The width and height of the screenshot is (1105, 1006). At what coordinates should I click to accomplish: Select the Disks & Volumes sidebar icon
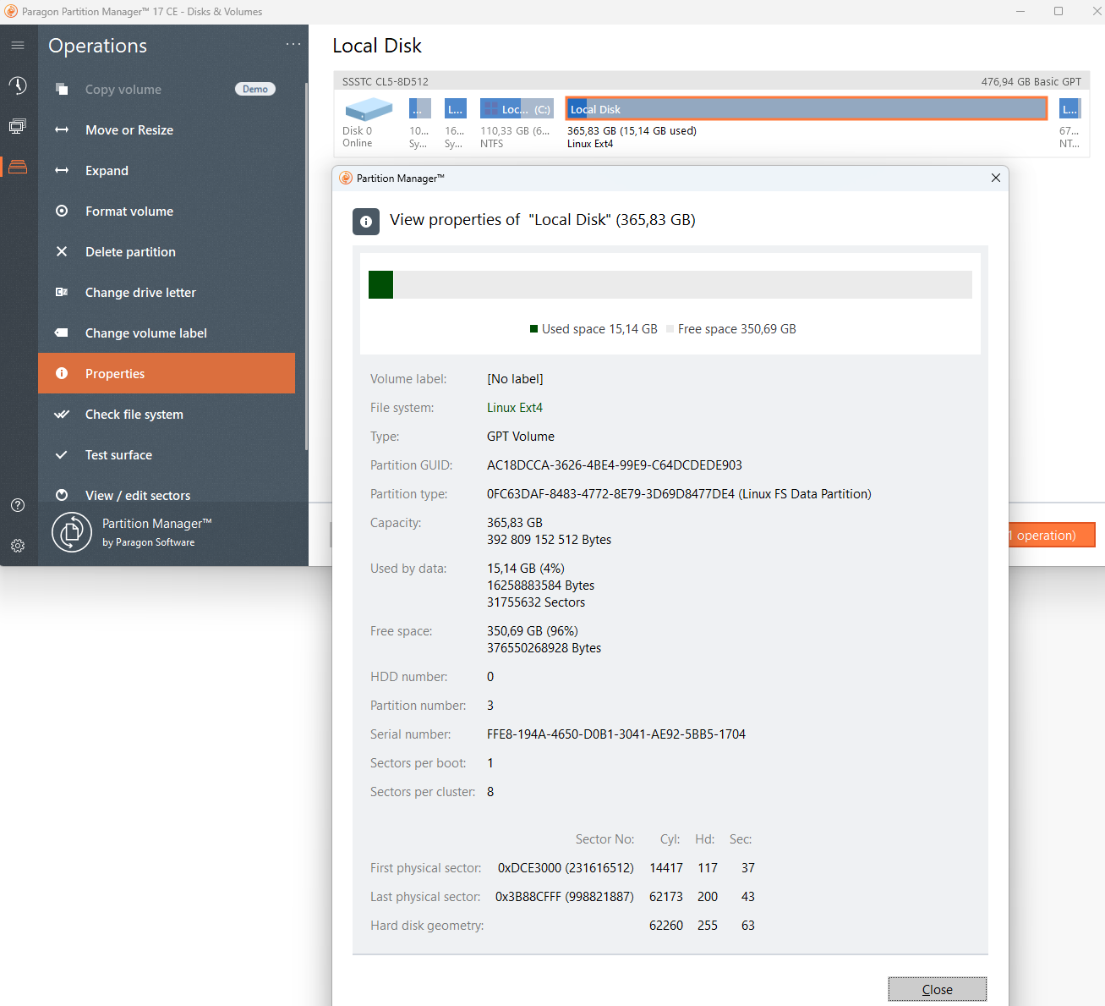click(18, 167)
